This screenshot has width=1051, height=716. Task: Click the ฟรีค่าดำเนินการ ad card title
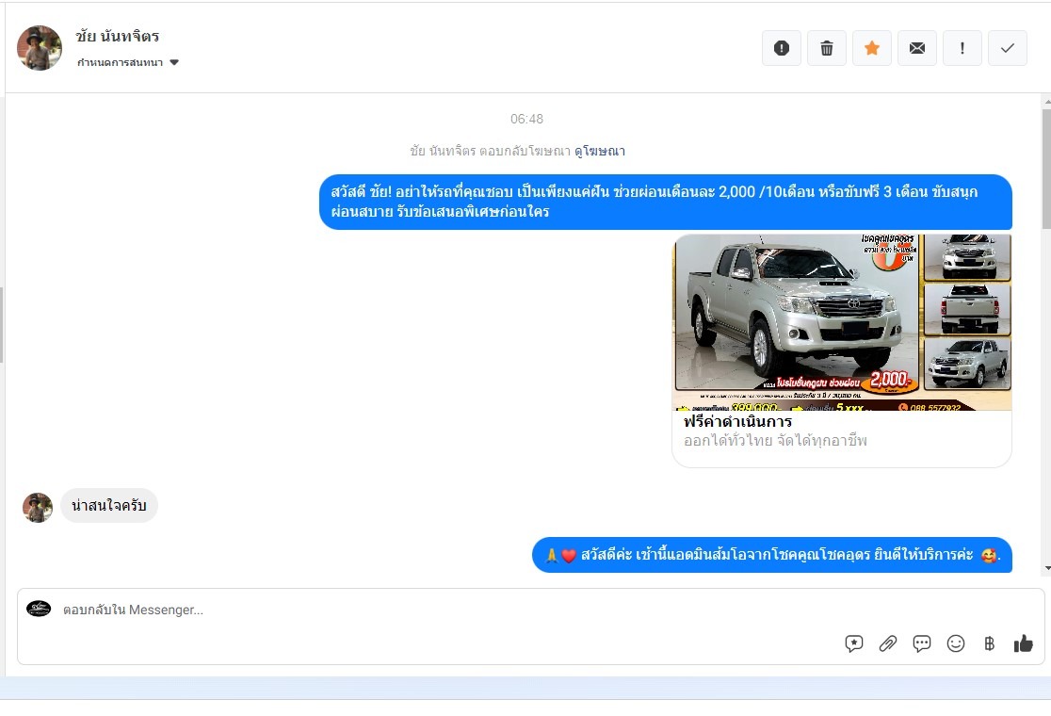click(737, 421)
